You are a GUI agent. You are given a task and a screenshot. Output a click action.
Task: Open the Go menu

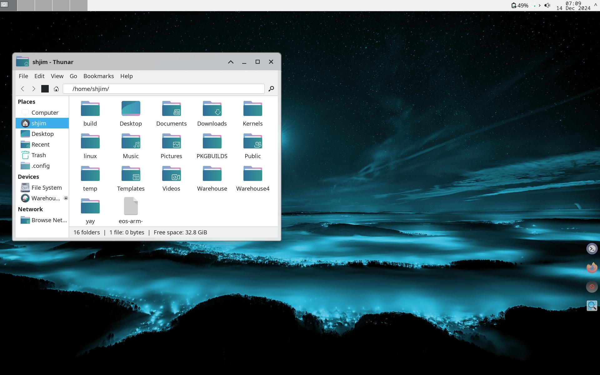pyautogui.click(x=73, y=76)
